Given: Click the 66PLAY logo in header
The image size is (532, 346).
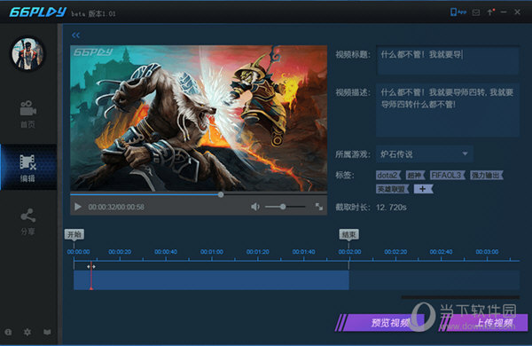Looking at the screenshot, I should point(37,12).
